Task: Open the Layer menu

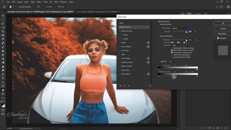Action: point(26,2)
